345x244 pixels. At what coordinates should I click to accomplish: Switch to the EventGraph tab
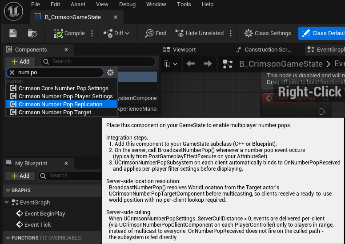click(325, 50)
